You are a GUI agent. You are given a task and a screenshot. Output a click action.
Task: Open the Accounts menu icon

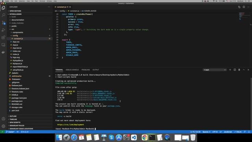(x=4, y=119)
